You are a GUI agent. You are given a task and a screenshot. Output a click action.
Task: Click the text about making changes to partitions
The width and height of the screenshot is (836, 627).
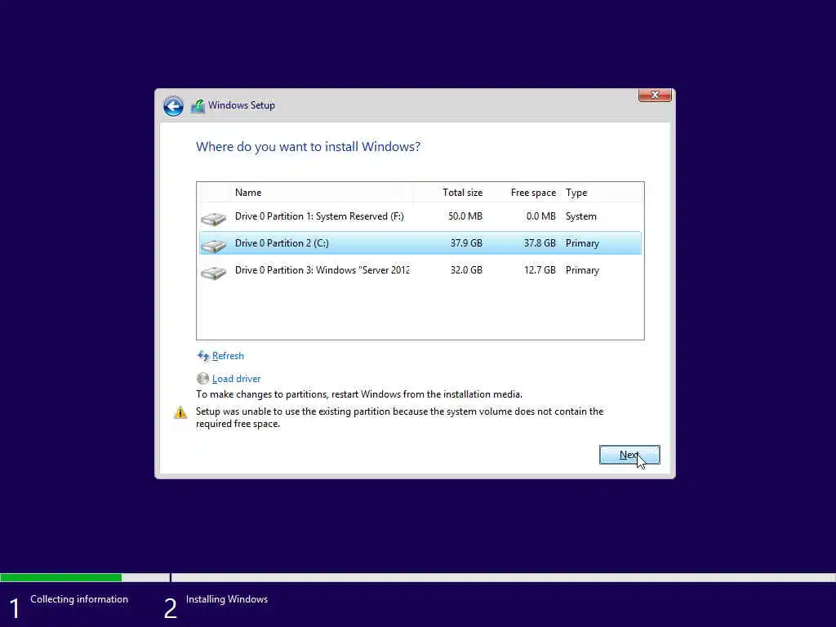point(359,394)
